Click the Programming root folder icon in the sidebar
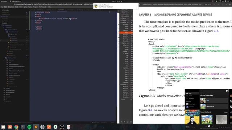 (x=3, y=25)
